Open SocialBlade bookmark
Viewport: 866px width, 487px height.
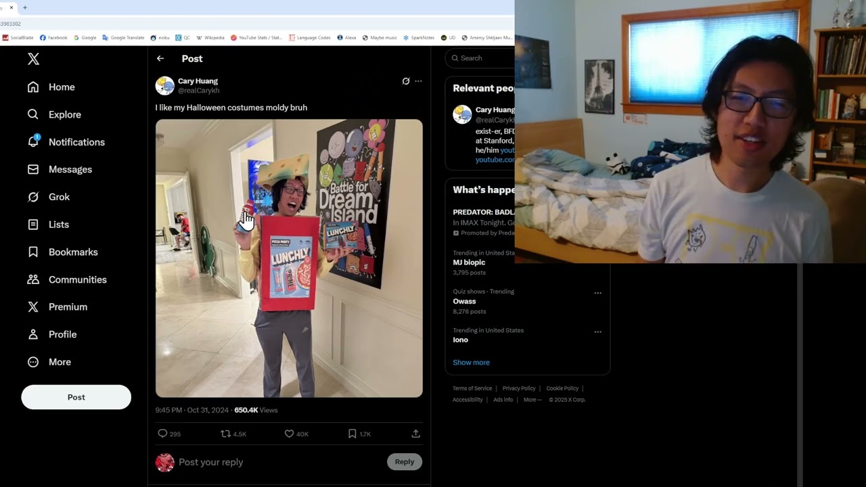click(18, 38)
